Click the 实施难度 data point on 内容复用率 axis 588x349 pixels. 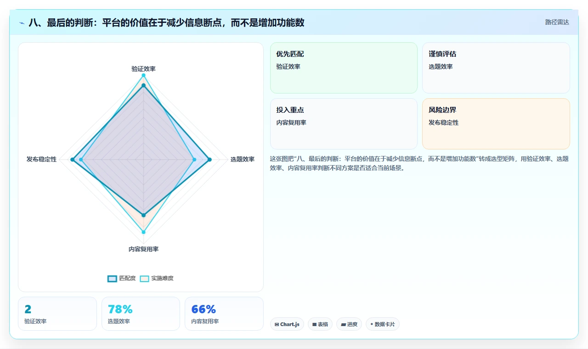143,232
